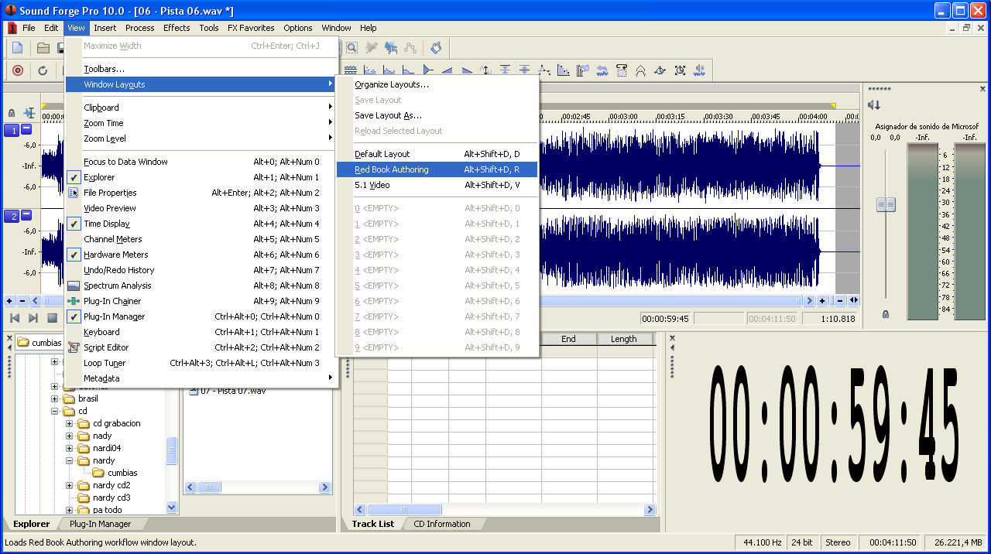This screenshot has height=554, width=991.
Task: Choose Organize Layouts... from submenu
Action: (x=392, y=84)
